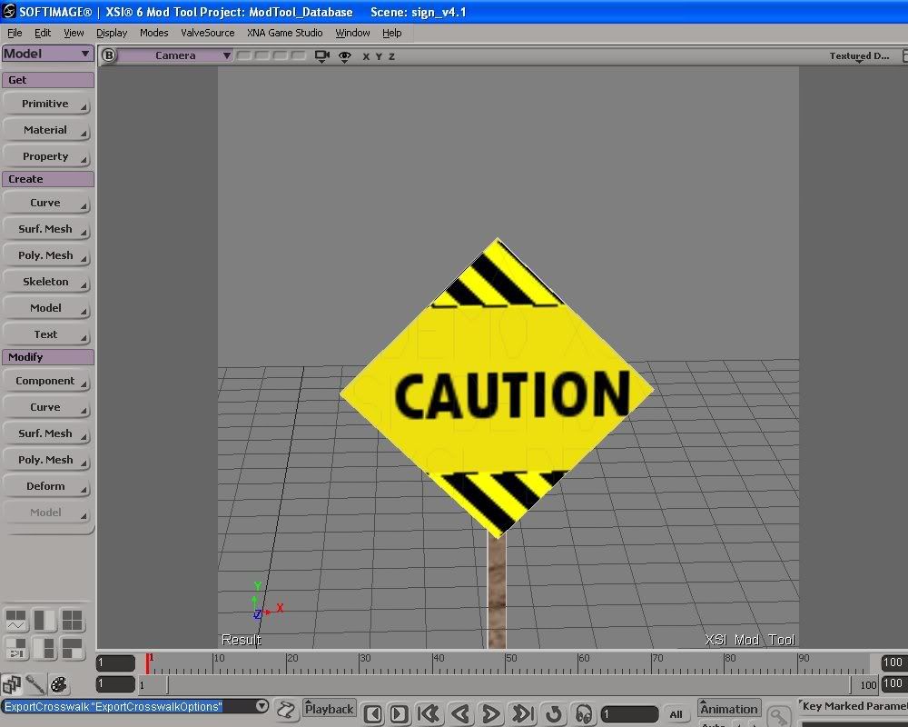Image resolution: width=908 pixels, height=727 pixels.
Task: Select the wide-left two-right layout icon
Action: [44, 648]
